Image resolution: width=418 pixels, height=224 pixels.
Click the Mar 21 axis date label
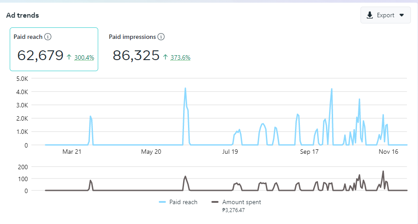pyautogui.click(x=72, y=152)
